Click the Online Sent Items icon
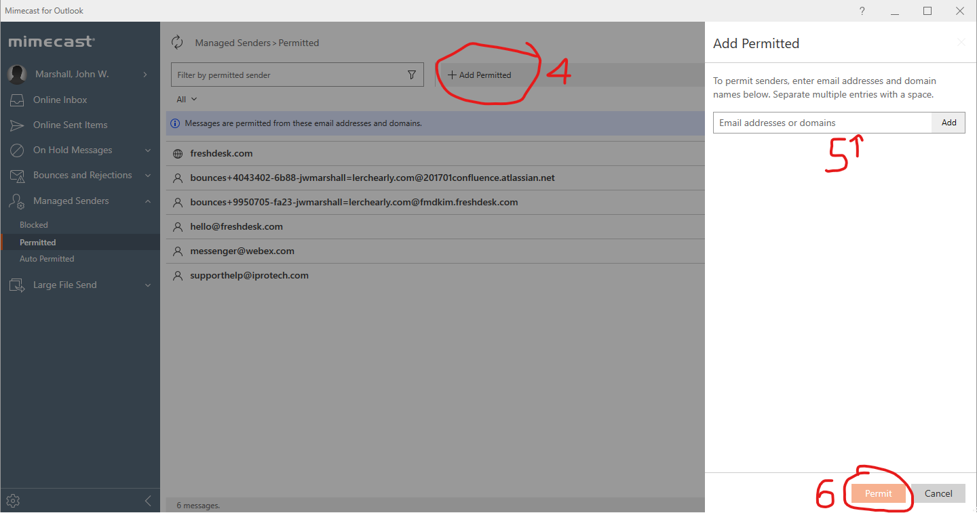The width and height of the screenshot is (977, 513). [16, 125]
